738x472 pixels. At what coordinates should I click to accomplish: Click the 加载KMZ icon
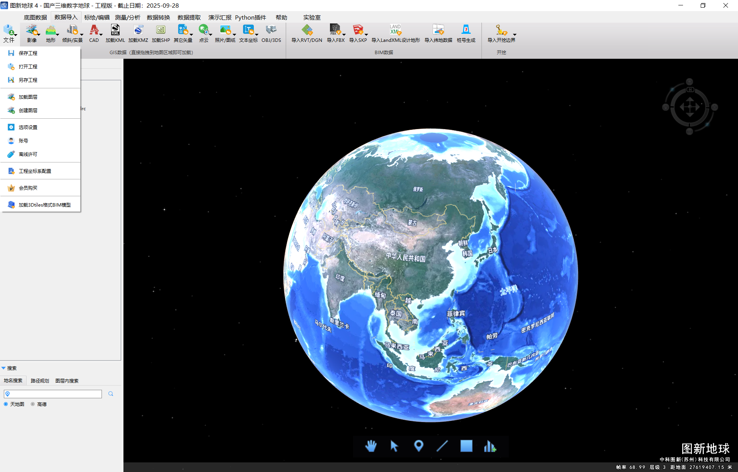pyautogui.click(x=138, y=30)
